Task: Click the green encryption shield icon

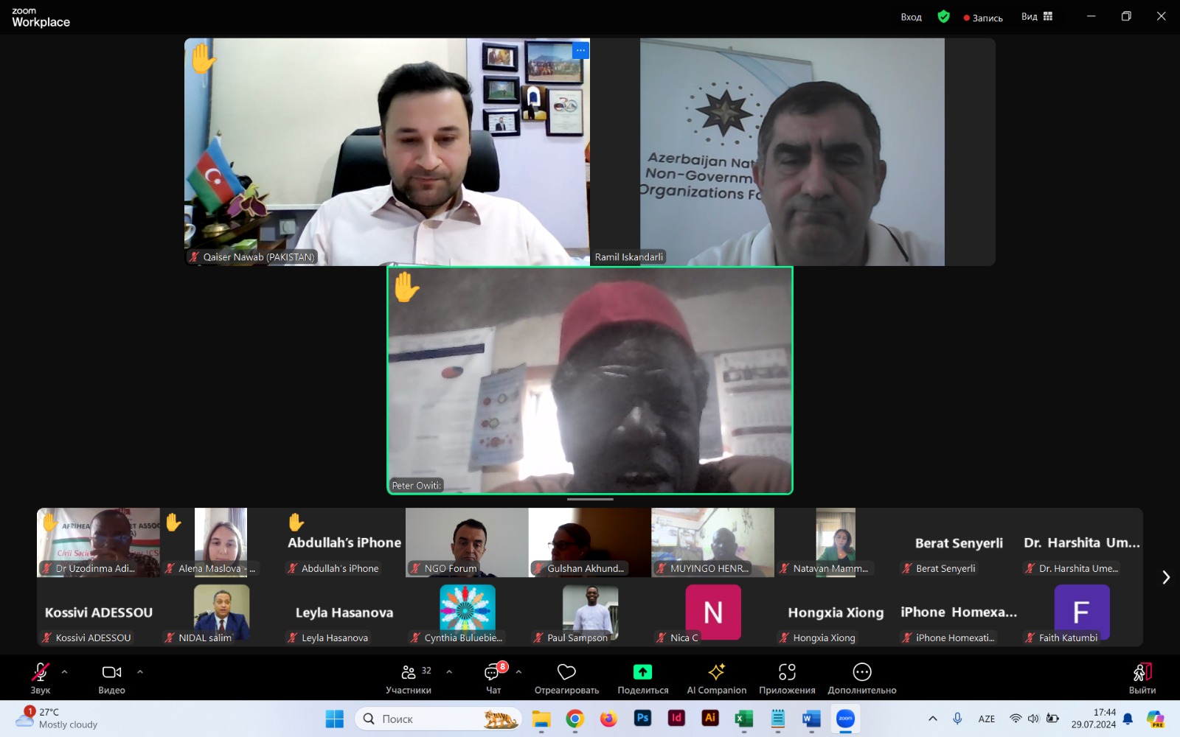Action: tap(943, 17)
